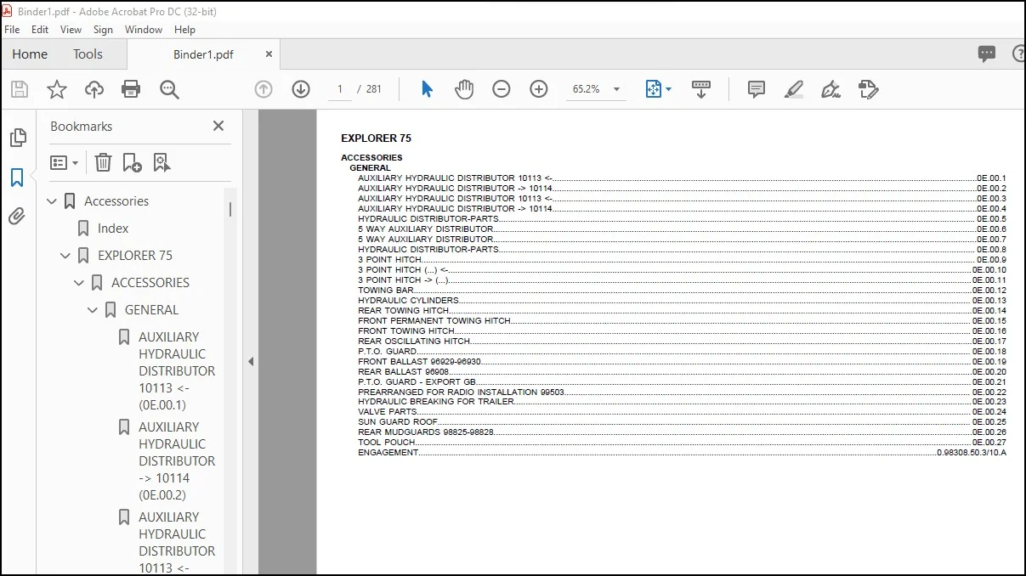Image resolution: width=1026 pixels, height=576 pixels.
Task: Open the Edit menu
Action: [40, 29]
